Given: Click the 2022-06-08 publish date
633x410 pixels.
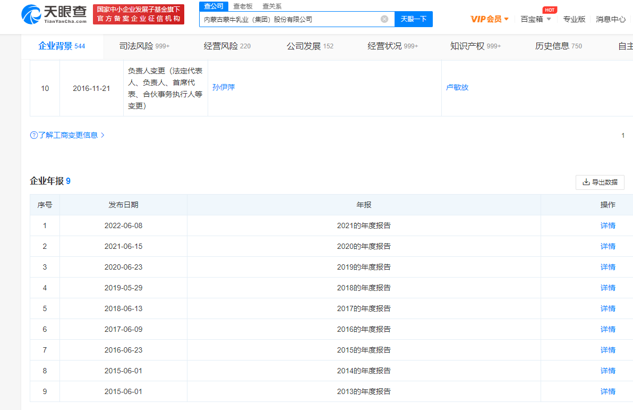Looking at the screenshot, I should pyautogui.click(x=124, y=225).
